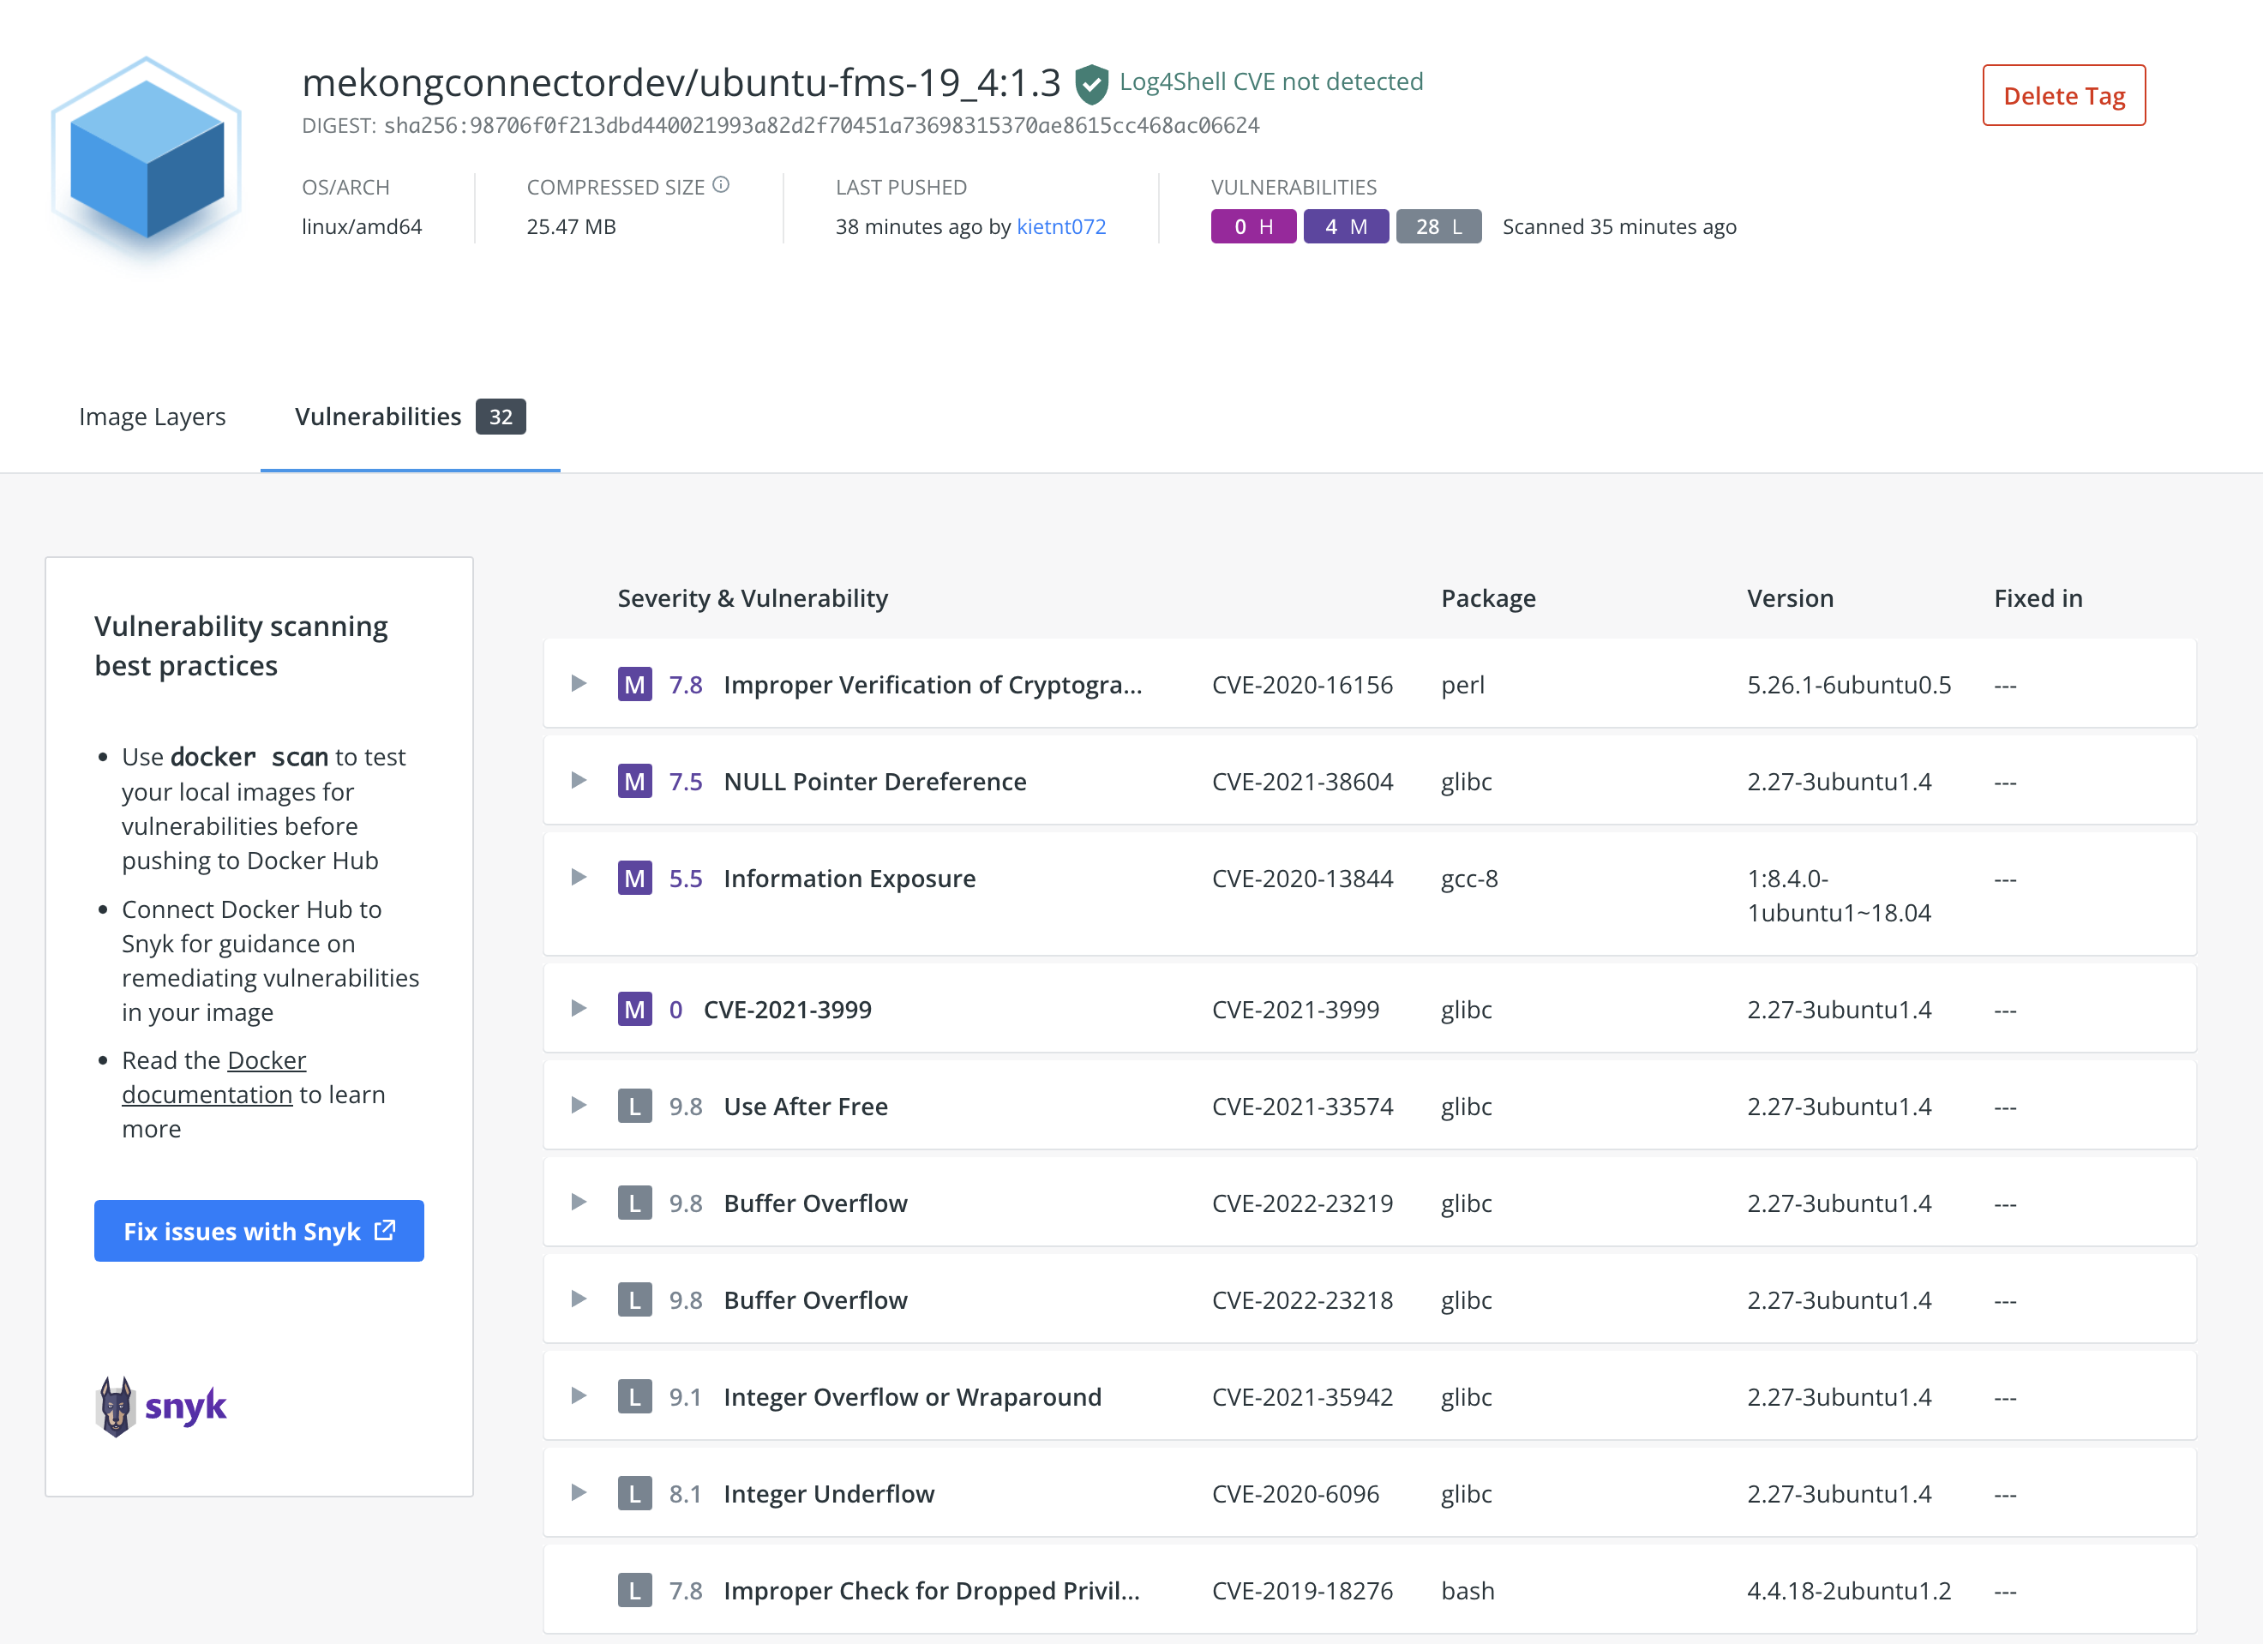Viewport: 2263px width, 1644px height.
Task: Click version 5.26.1-6ubuntu0.5
Action: (1849, 684)
